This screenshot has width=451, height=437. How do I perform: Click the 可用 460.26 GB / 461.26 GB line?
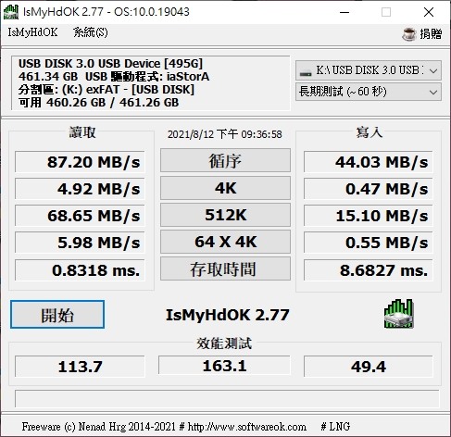98,103
